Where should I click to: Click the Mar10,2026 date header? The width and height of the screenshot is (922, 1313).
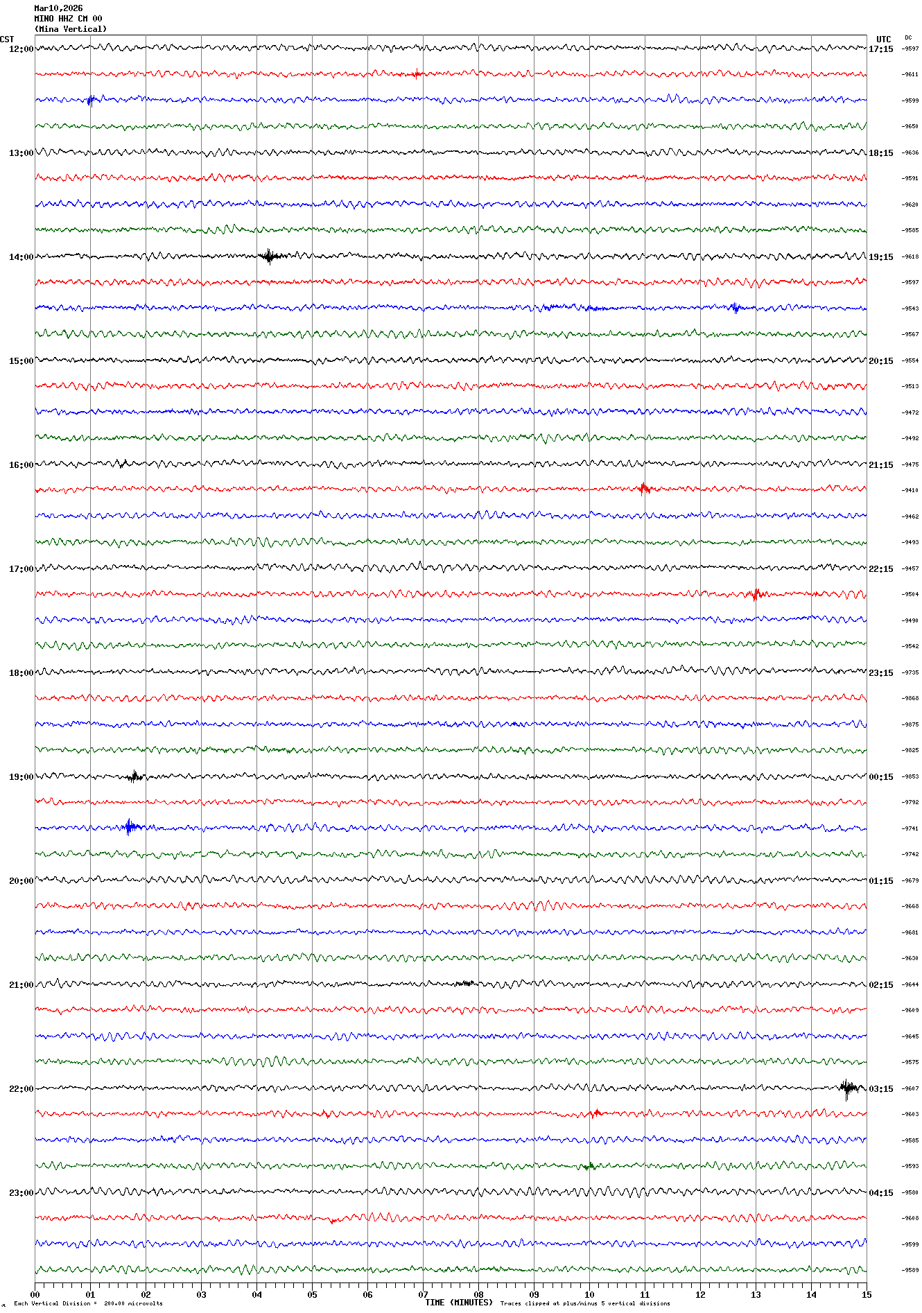(x=58, y=8)
